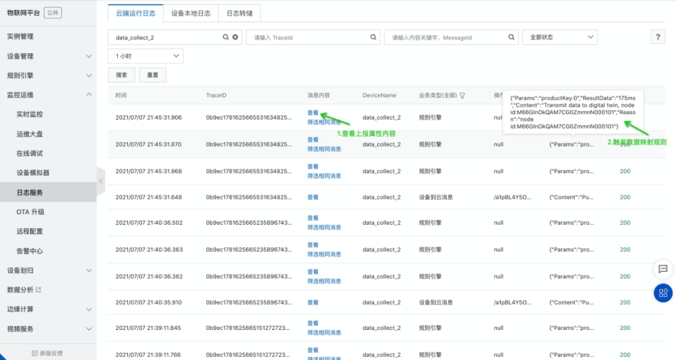
Task: Switch to 设备本地日志 tab
Action: (x=191, y=13)
